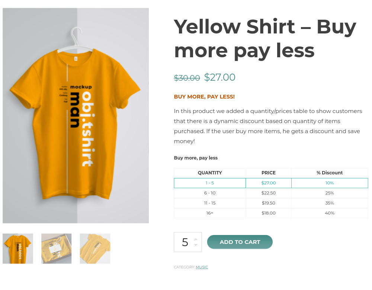Click the % Discount column header

tap(330, 173)
